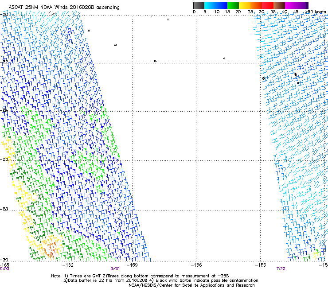The width and height of the screenshot is (328, 288).
Task: Click the '20' legend scale label
Action: coord(238,12)
